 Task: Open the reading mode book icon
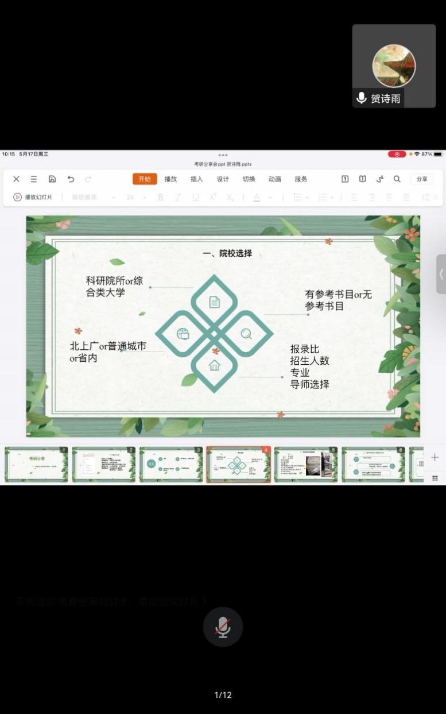(x=362, y=179)
